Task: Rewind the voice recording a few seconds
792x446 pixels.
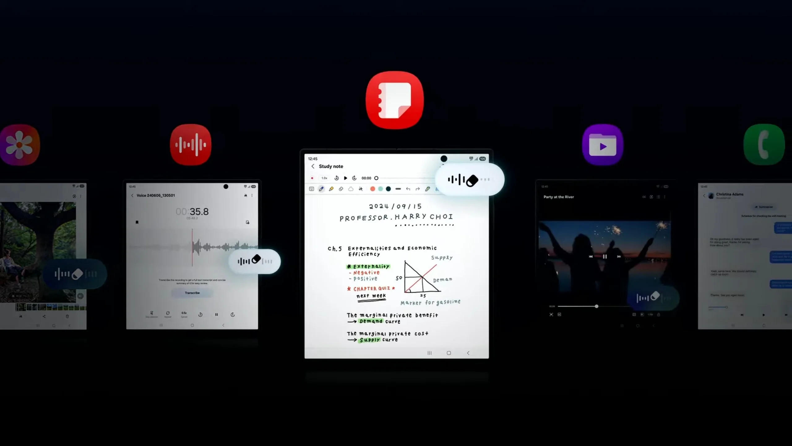Action: pyautogui.click(x=200, y=315)
